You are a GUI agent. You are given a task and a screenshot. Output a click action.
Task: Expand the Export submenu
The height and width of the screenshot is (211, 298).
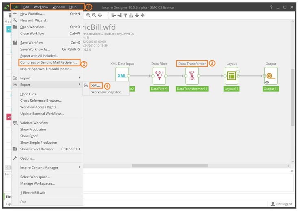click(47, 85)
